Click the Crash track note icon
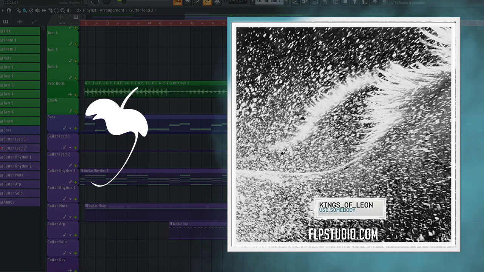The height and width of the screenshot is (272, 484). 70,111
